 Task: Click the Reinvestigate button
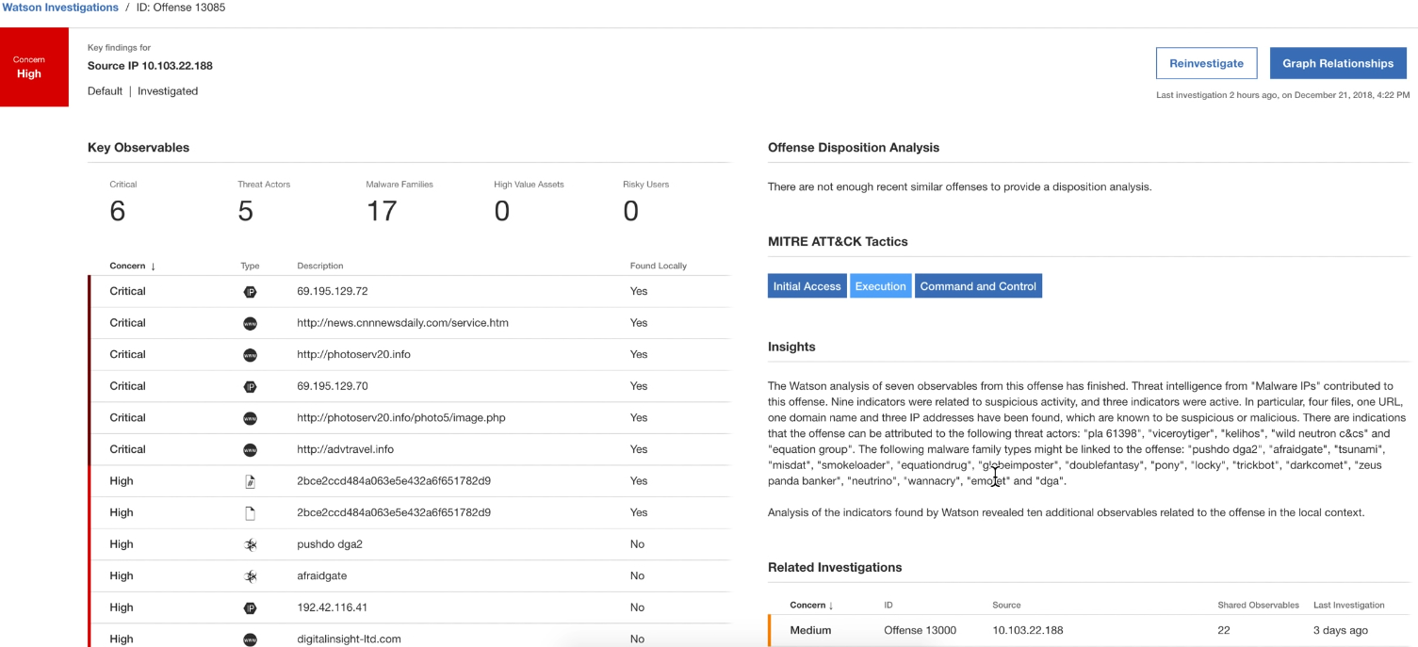click(1206, 63)
